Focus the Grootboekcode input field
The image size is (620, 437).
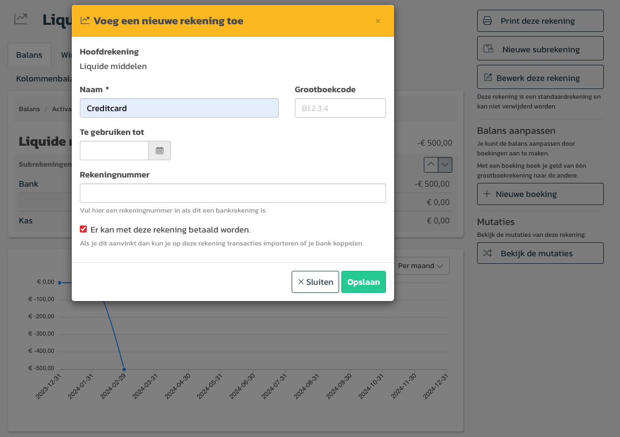(x=340, y=108)
